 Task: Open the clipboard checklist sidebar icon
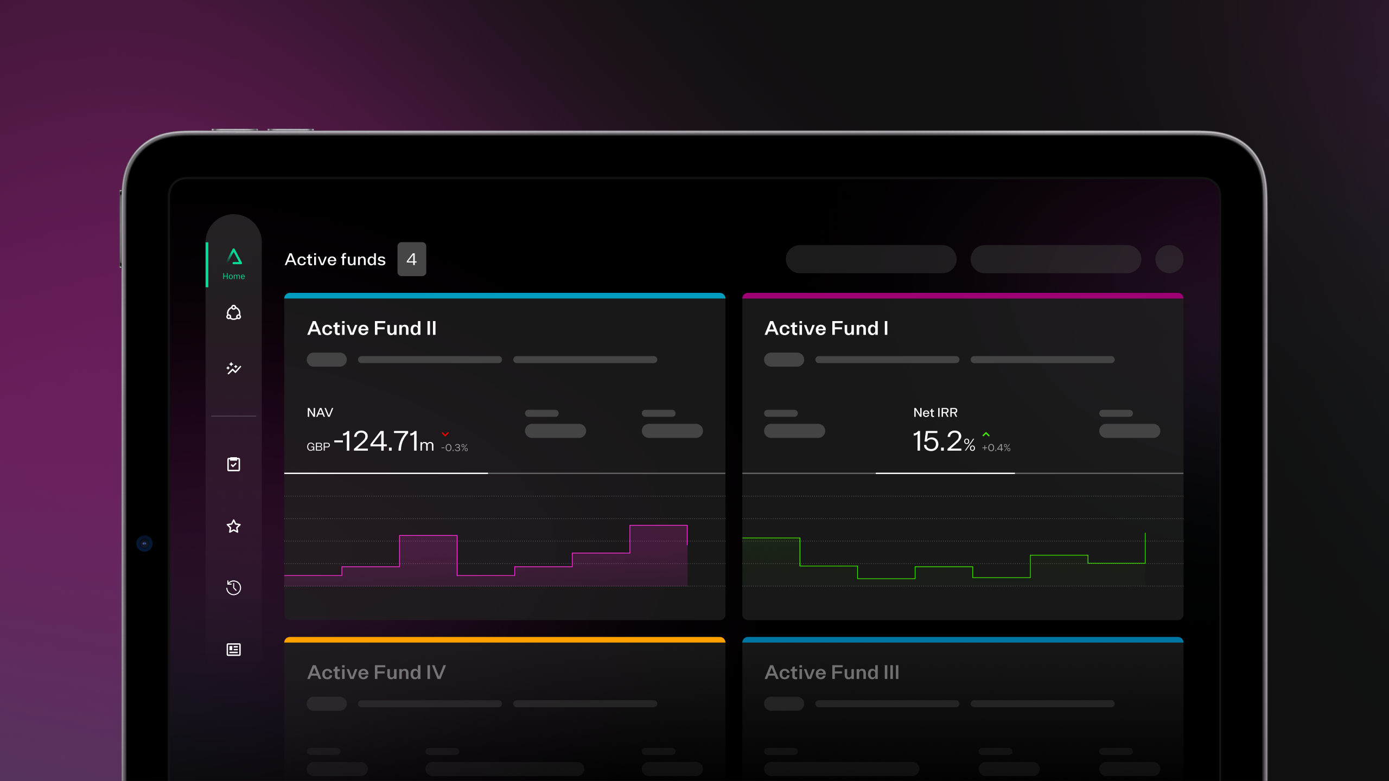(233, 464)
